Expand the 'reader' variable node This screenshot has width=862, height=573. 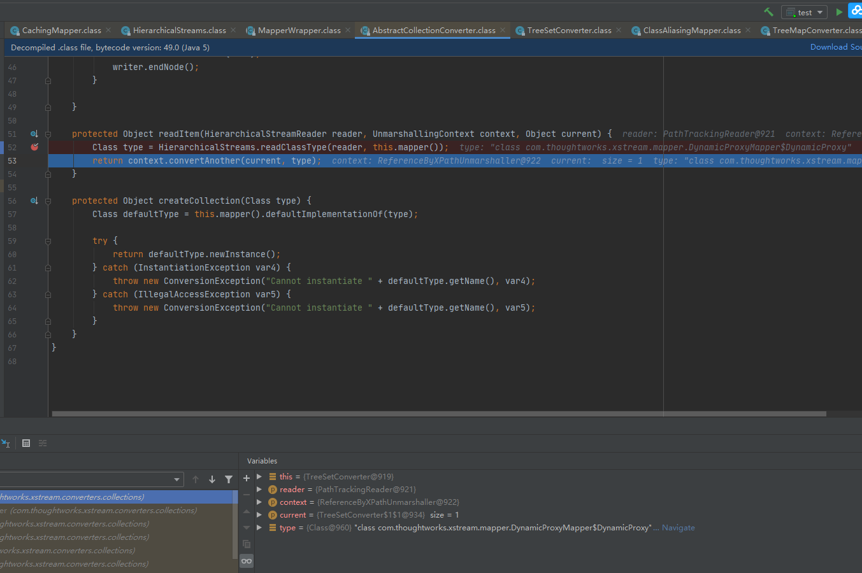(259, 489)
